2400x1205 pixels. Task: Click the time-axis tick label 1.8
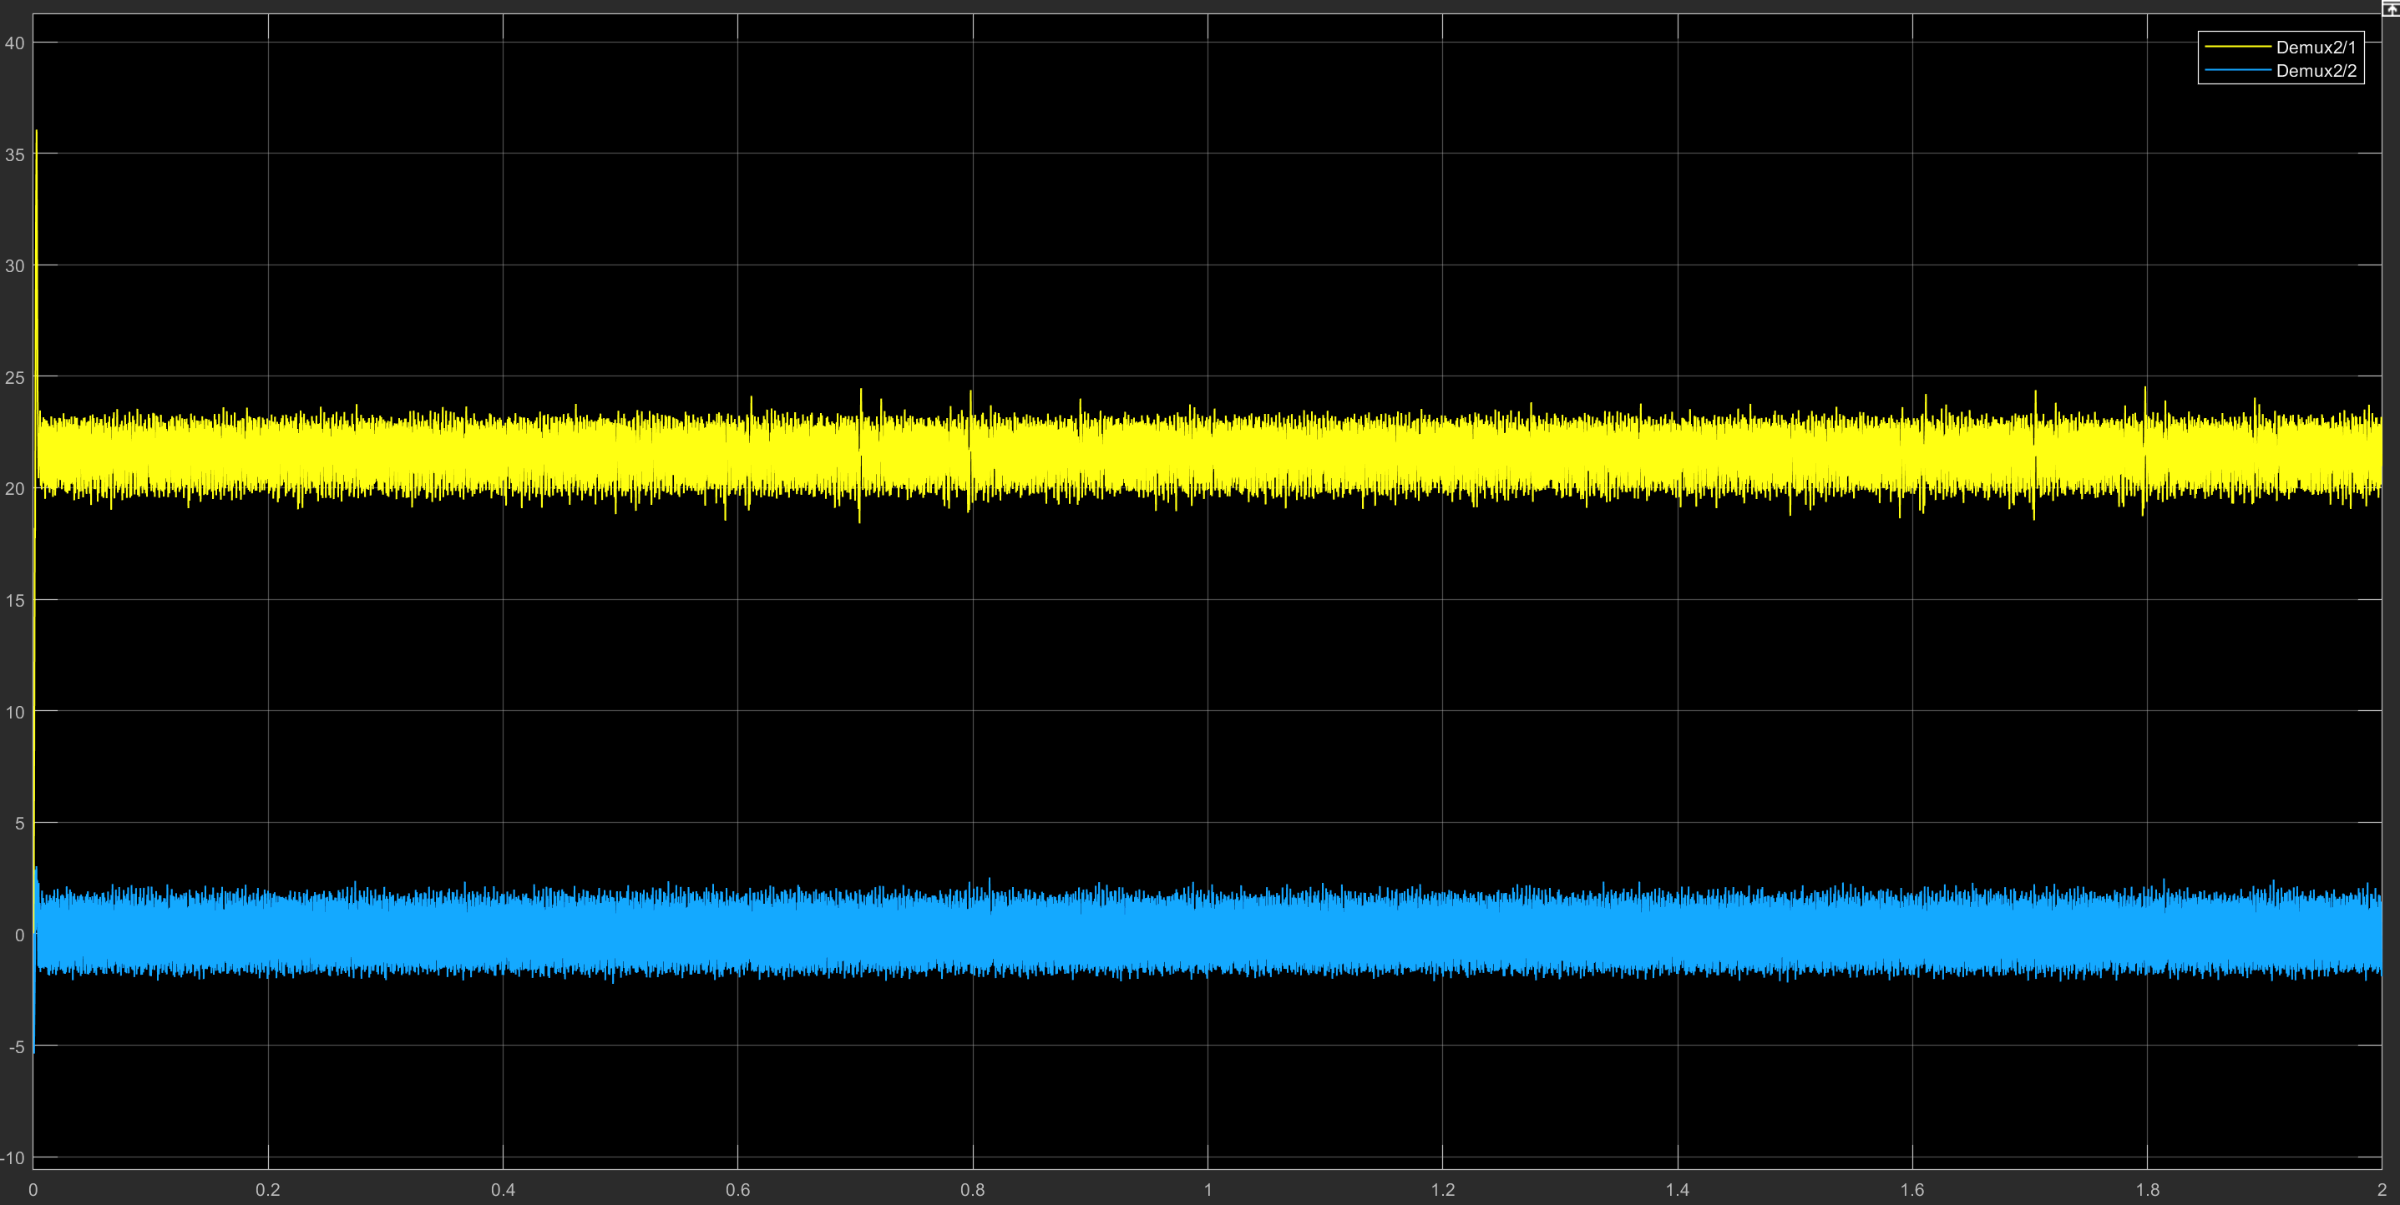click(x=2148, y=1189)
